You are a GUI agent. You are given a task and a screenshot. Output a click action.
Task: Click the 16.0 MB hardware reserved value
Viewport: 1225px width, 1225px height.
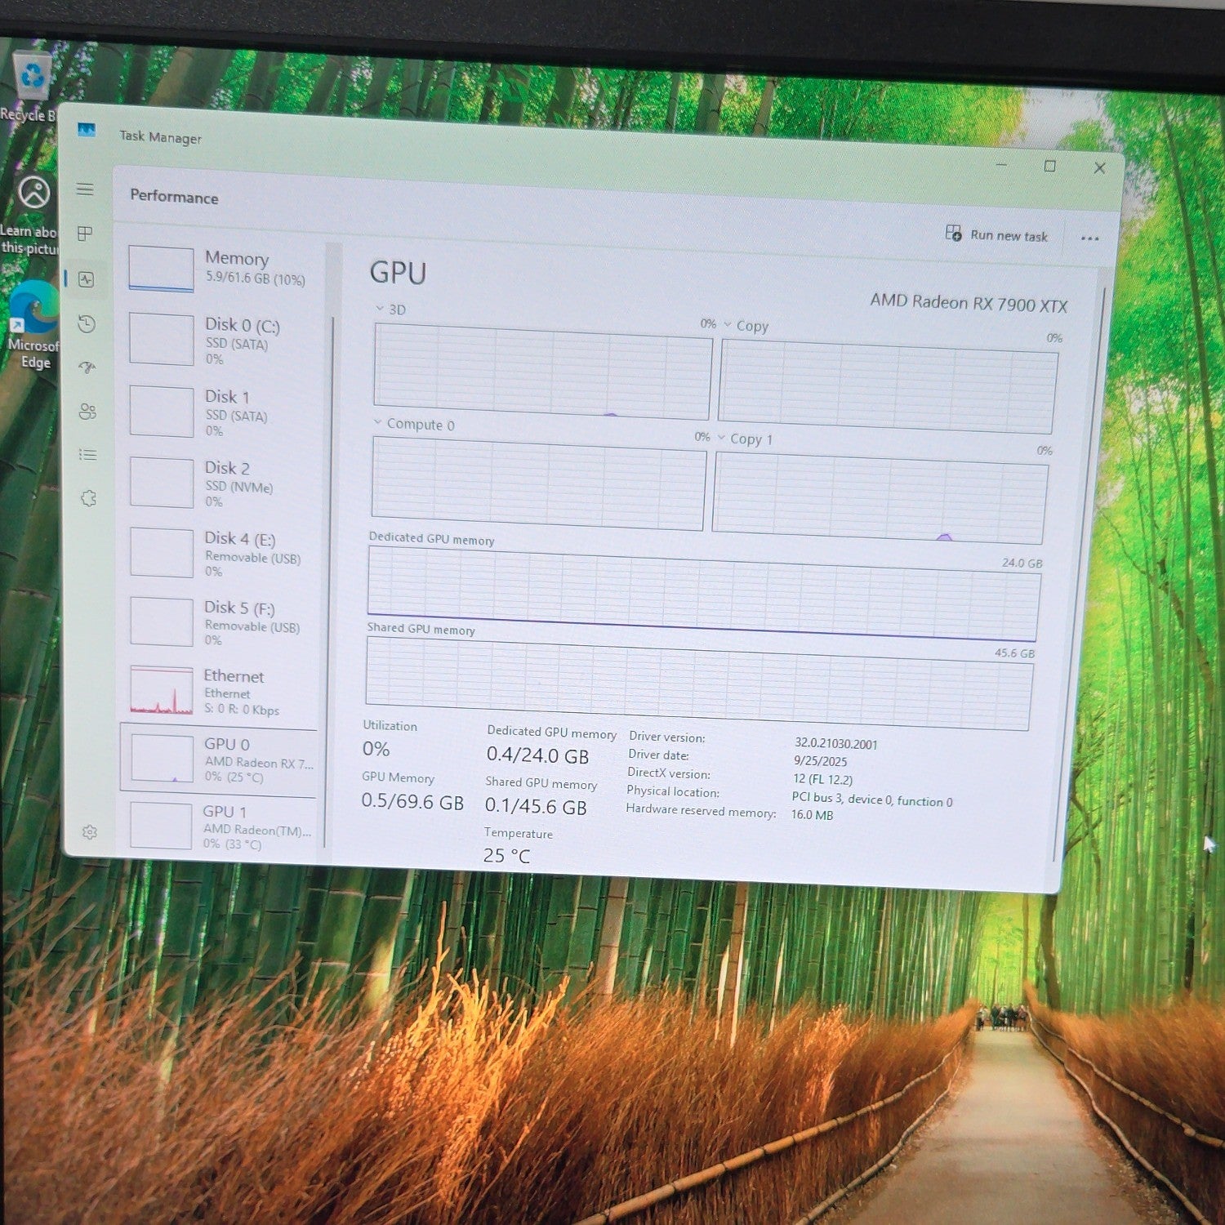click(x=812, y=815)
